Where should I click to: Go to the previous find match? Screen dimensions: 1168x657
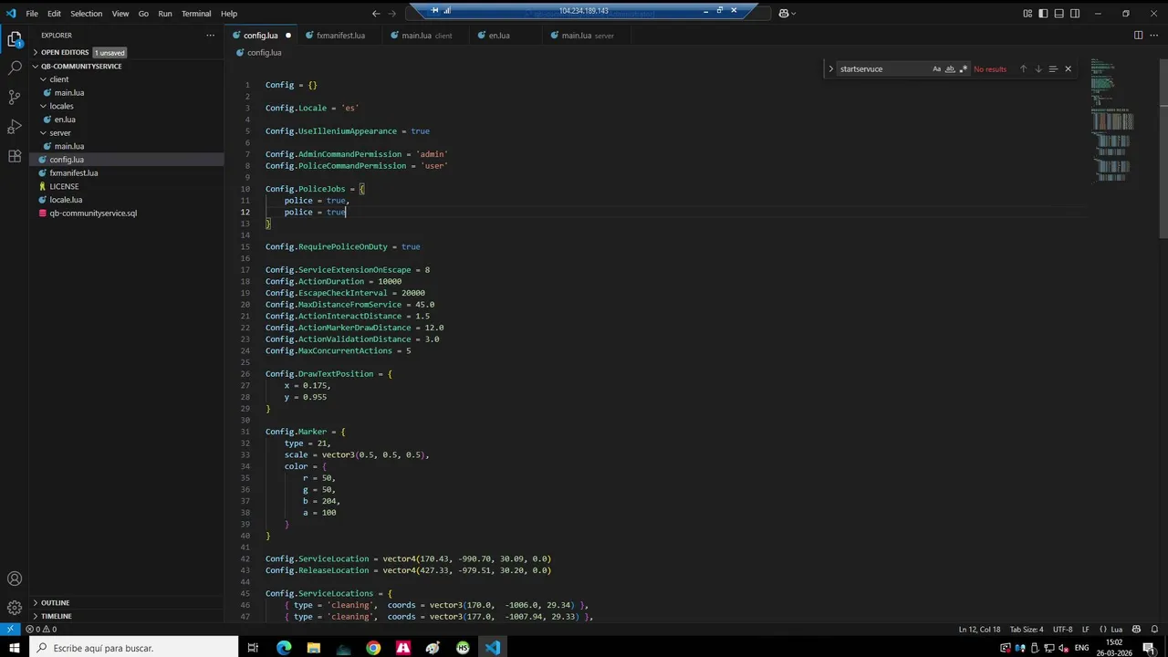click(x=1023, y=69)
